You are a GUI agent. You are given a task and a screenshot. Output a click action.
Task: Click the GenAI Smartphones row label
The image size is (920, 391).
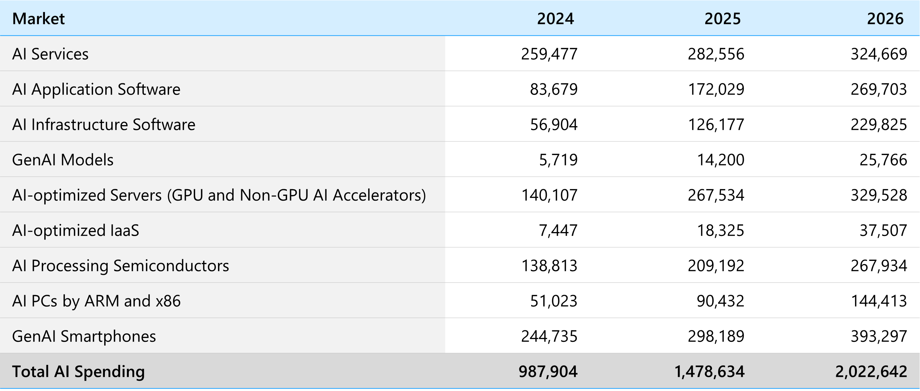(84, 336)
